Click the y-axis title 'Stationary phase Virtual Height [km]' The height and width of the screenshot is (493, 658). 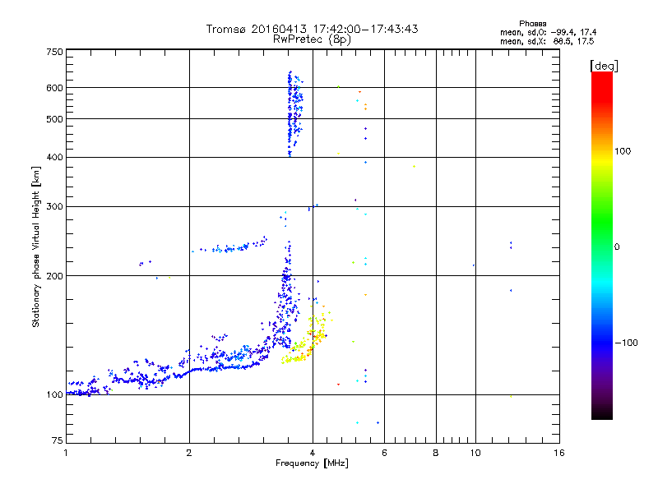35,247
